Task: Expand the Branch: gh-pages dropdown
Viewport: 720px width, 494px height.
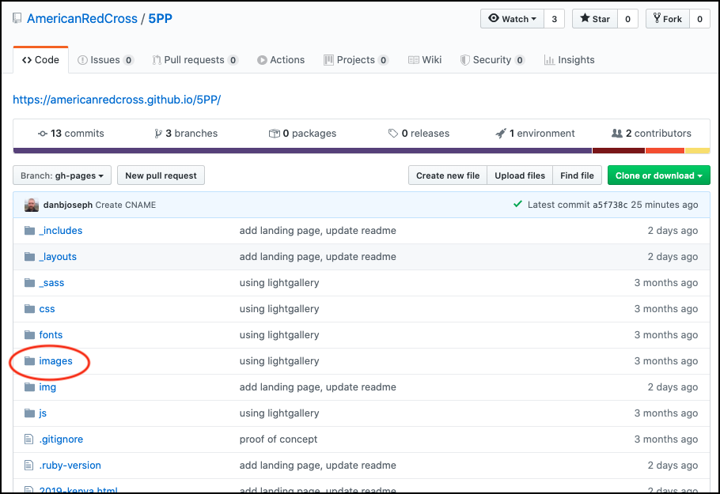Action: pos(62,175)
